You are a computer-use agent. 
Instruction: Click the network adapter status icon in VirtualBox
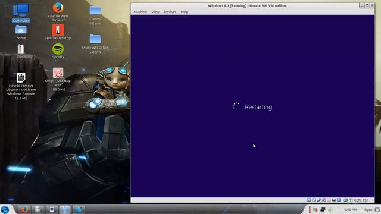[324, 200]
